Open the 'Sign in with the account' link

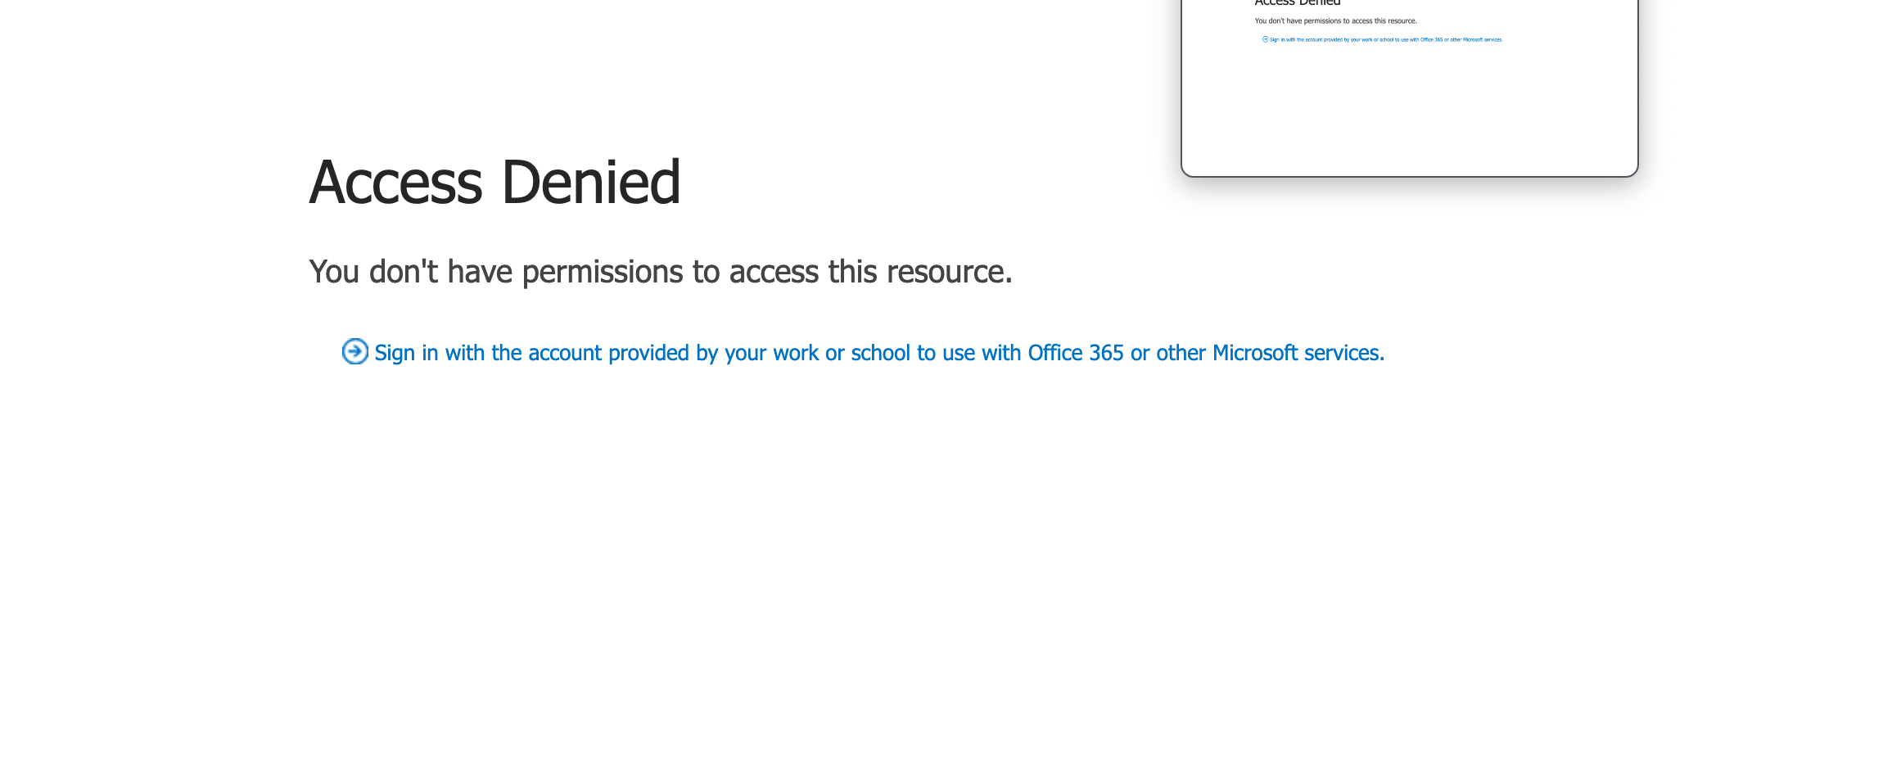[x=878, y=353]
